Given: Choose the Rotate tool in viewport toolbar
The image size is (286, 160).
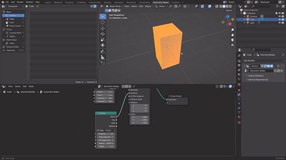Looking at the screenshot, I should click(103, 34).
